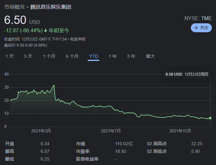
Task: Click the chart peak near 2021年3月
Action: 54,85
